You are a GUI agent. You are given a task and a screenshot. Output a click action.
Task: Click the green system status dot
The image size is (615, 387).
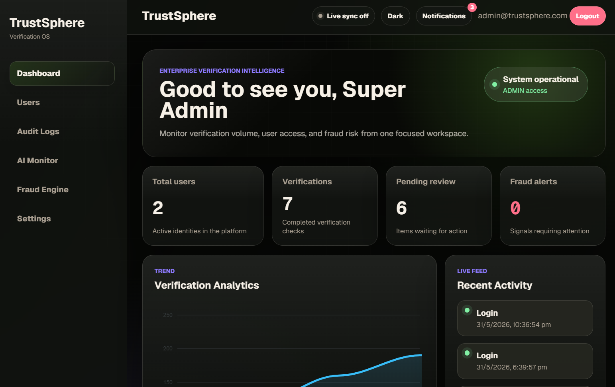point(495,84)
